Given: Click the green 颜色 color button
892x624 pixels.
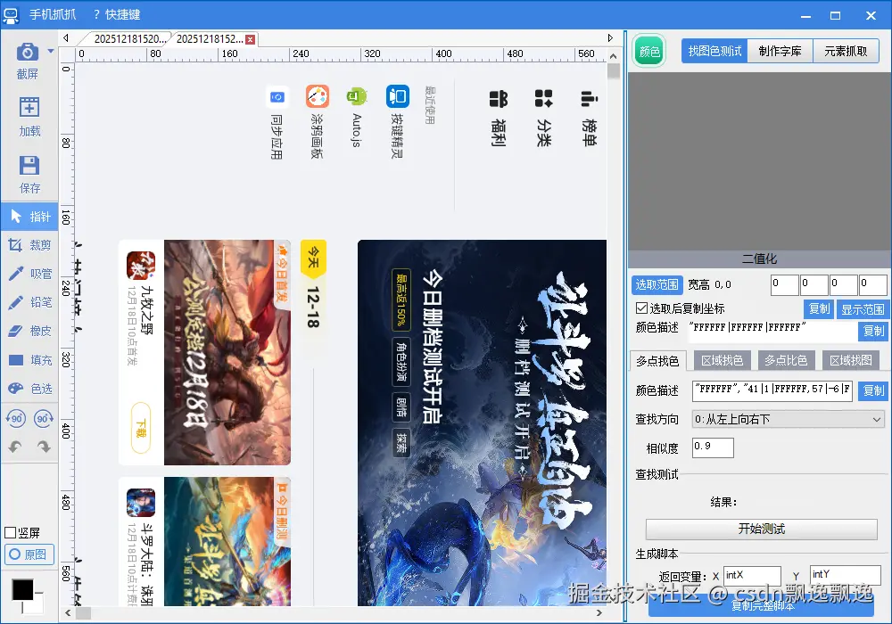Looking at the screenshot, I should [x=649, y=52].
